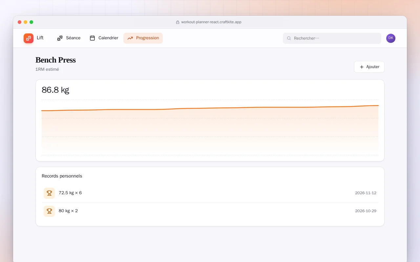Click the workout-planner-react.craftkite.app address bar
The image size is (420, 262).
tap(209, 22)
